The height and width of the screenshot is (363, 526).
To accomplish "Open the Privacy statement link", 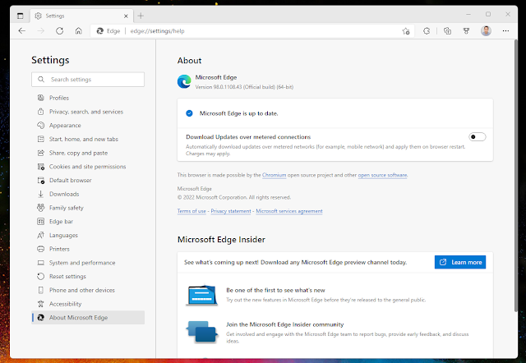I will tap(231, 211).
